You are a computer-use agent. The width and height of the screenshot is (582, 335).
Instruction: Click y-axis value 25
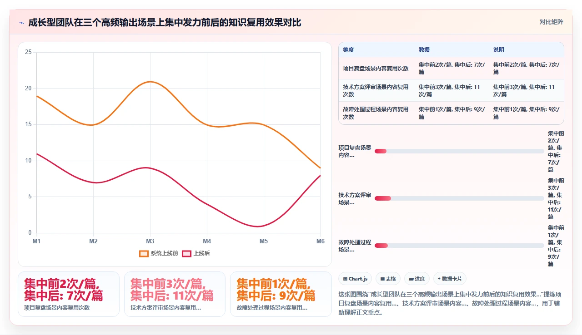pos(28,52)
